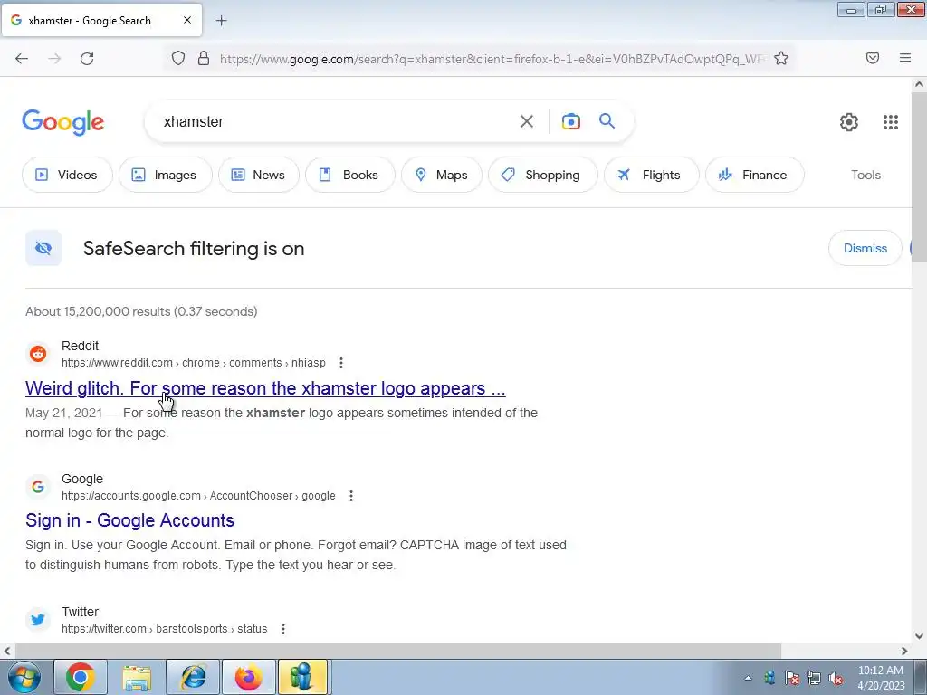Click the scroll down arrow
The height and width of the screenshot is (695, 927).
[919, 636]
